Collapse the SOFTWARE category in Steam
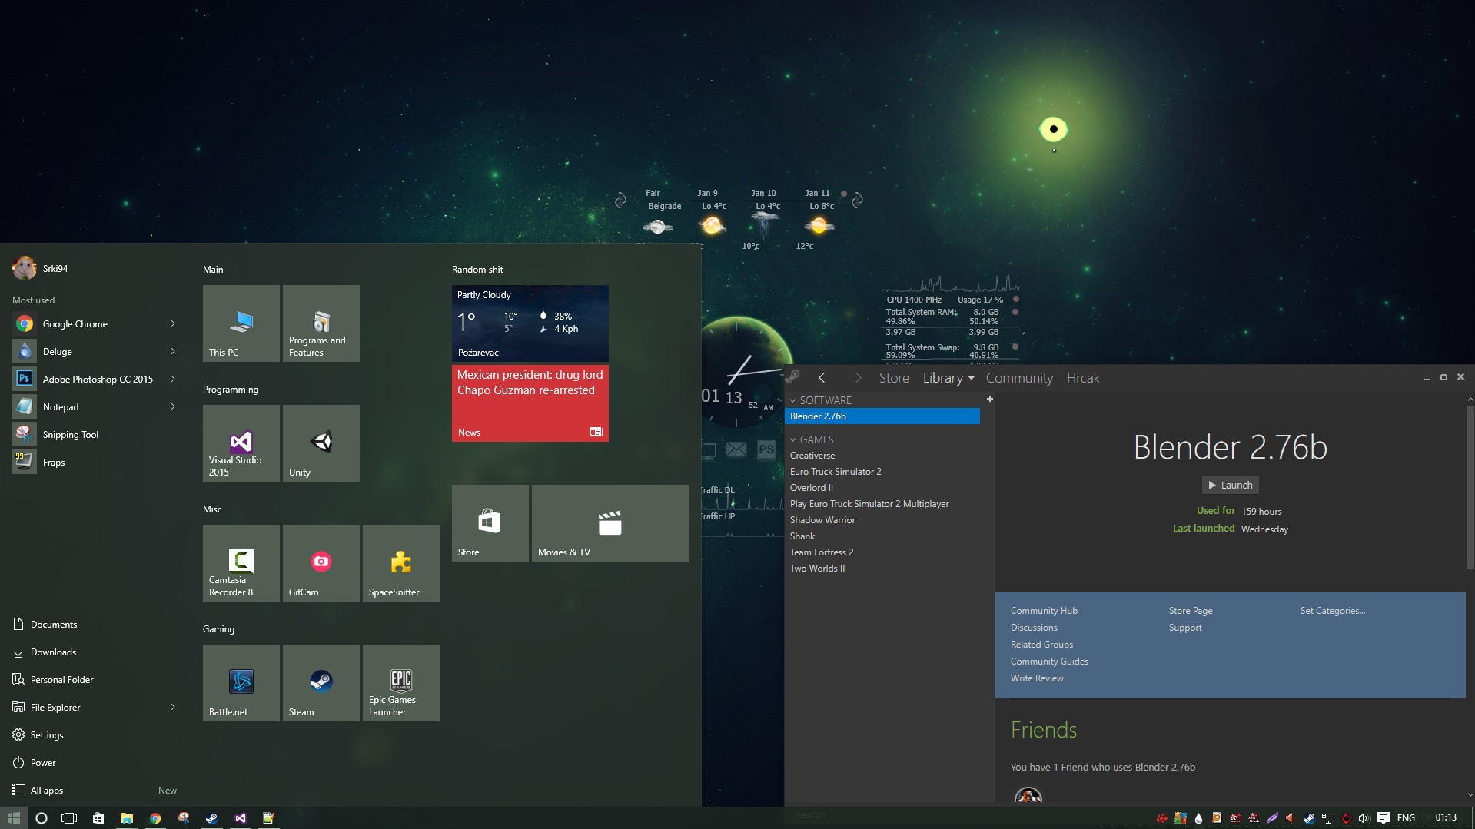Screen dimensions: 1475x829 pyautogui.click(x=793, y=400)
